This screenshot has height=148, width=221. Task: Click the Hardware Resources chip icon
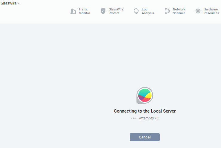pos(198,11)
